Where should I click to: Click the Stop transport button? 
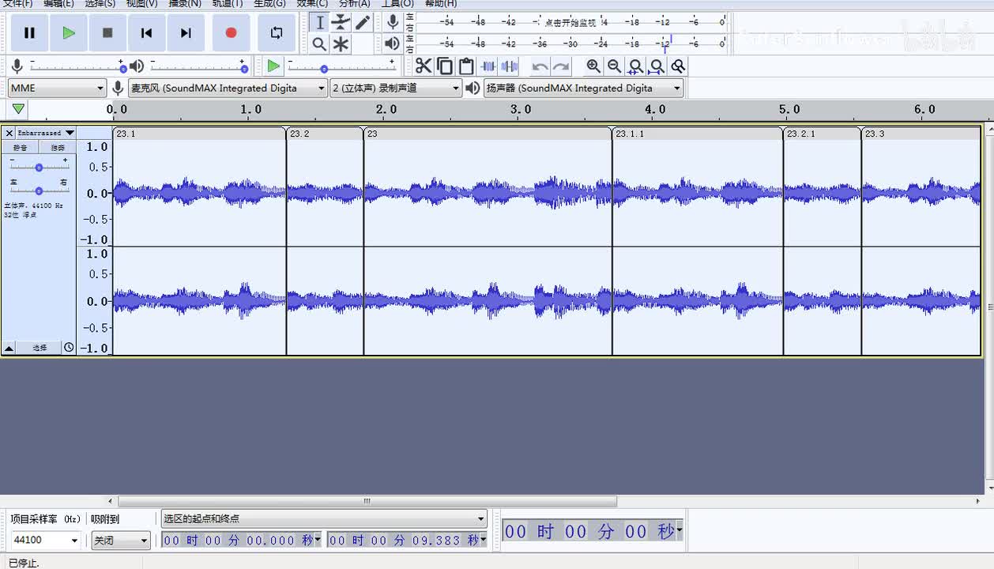(107, 33)
